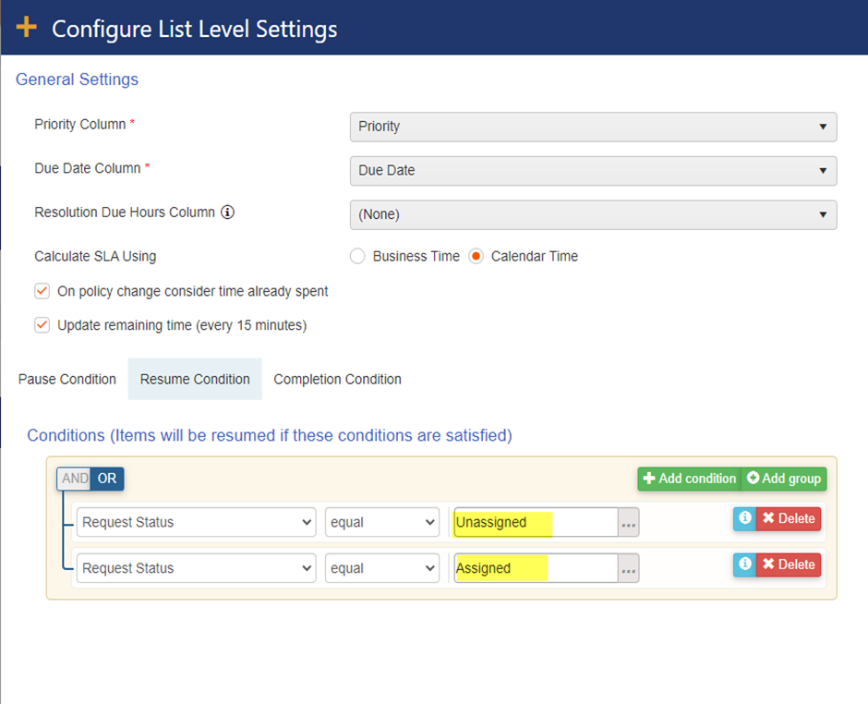Click blue info icon on Unassigned condition row
The width and height of the screenshot is (868, 704).
(744, 519)
